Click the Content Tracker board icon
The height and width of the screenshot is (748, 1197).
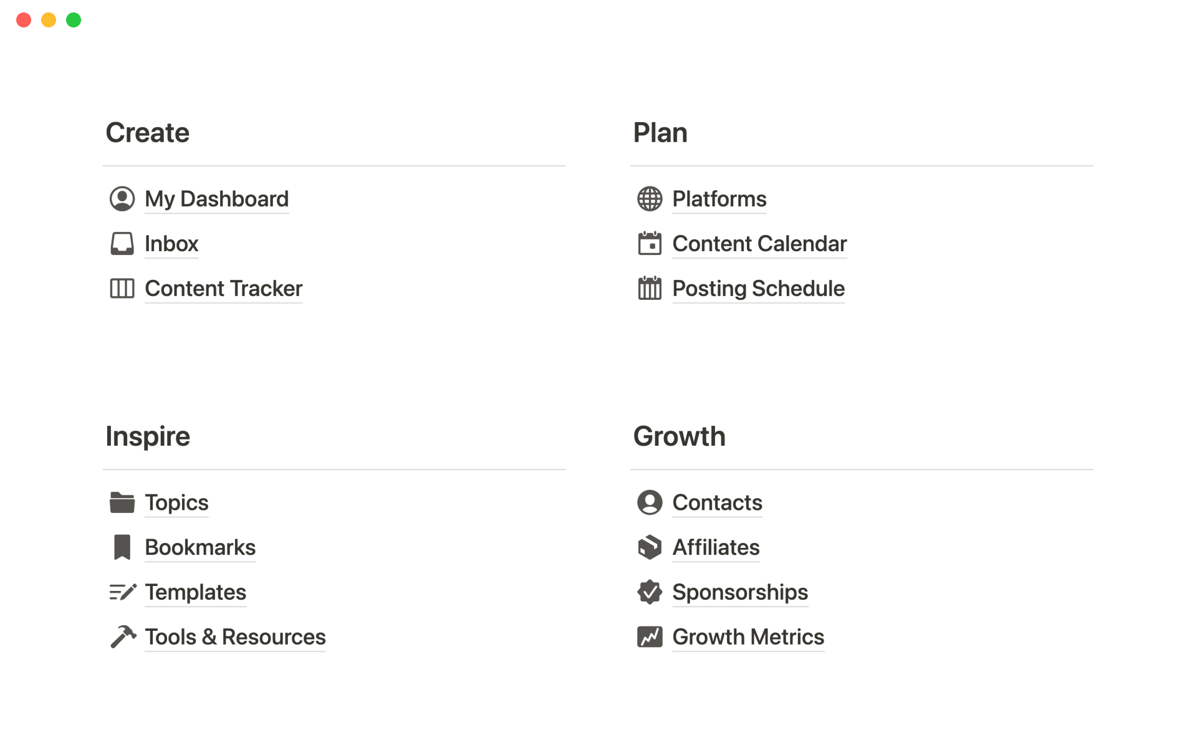pos(122,289)
